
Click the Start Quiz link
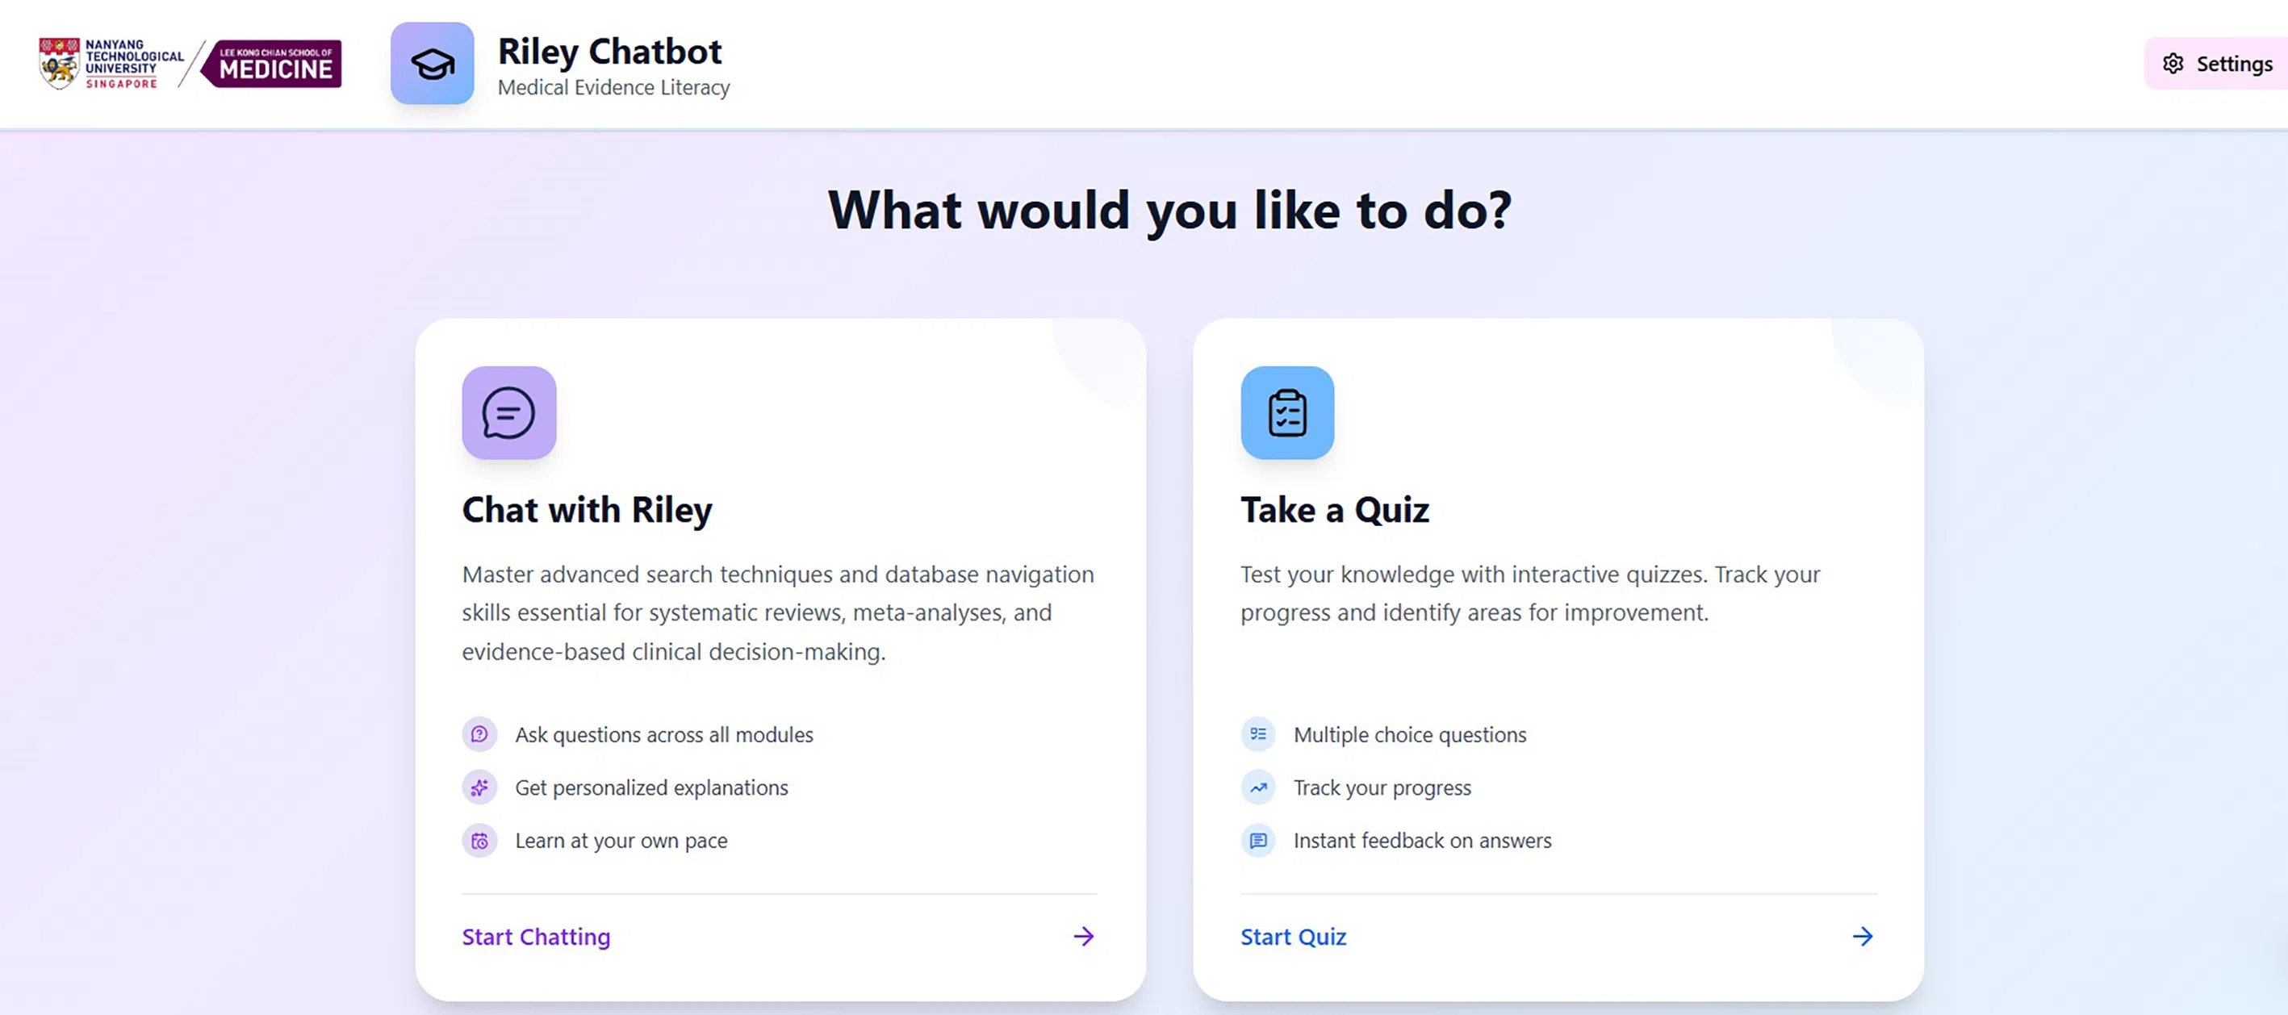1293,937
